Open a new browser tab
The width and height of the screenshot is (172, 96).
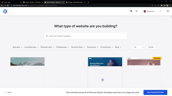point(88,2)
